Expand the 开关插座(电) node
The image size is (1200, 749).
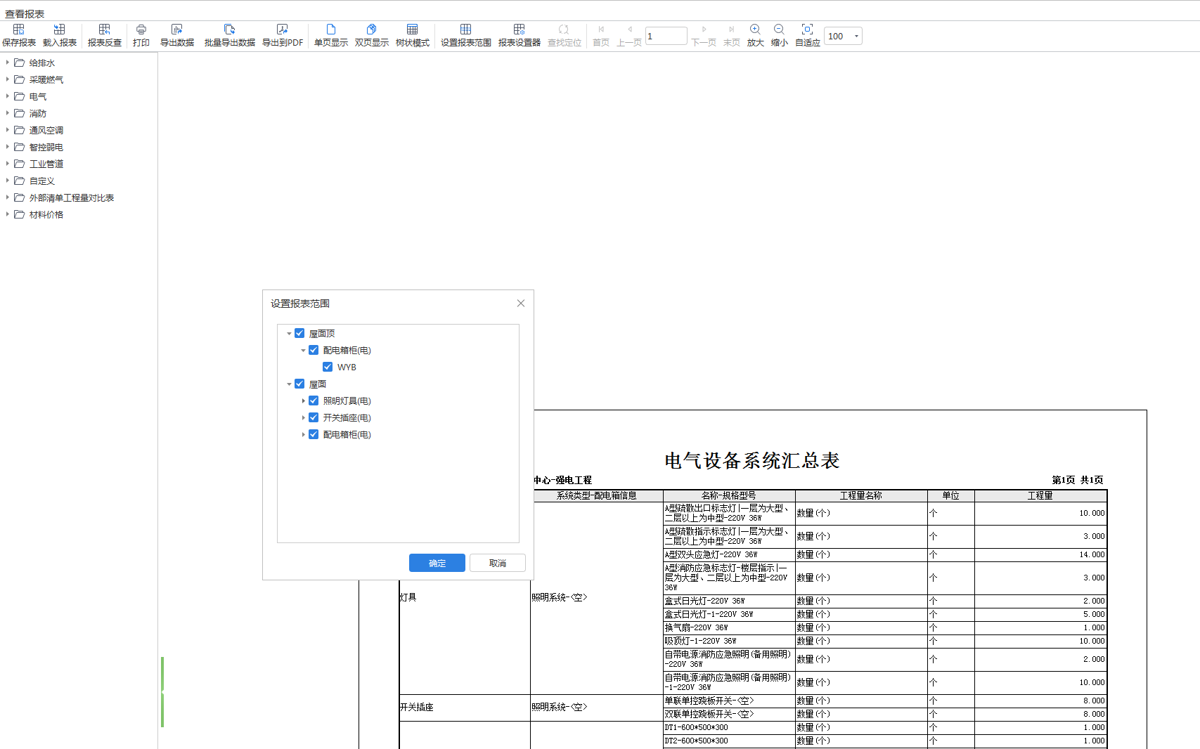click(303, 417)
